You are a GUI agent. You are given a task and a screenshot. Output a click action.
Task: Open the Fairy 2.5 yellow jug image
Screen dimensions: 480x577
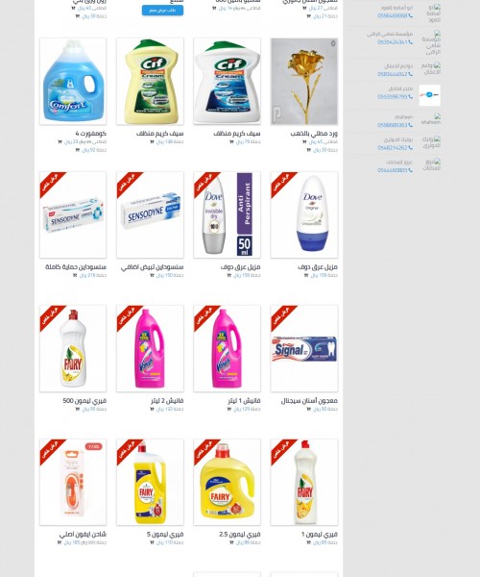pos(227,482)
